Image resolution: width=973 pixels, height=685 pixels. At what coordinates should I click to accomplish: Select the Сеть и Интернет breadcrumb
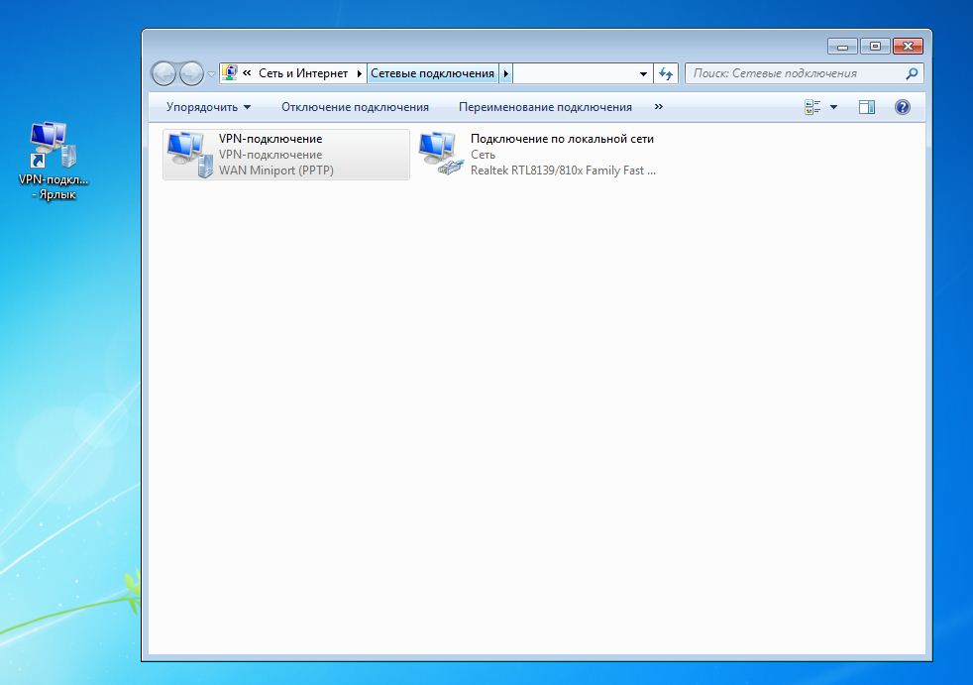tap(303, 73)
